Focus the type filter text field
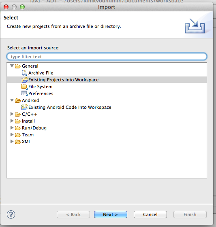 point(107,57)
